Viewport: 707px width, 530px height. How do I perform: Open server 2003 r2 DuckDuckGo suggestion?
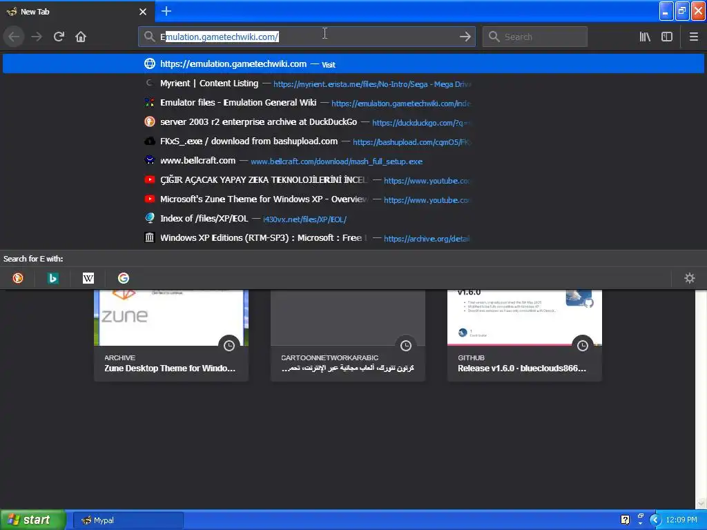point(353,122)
